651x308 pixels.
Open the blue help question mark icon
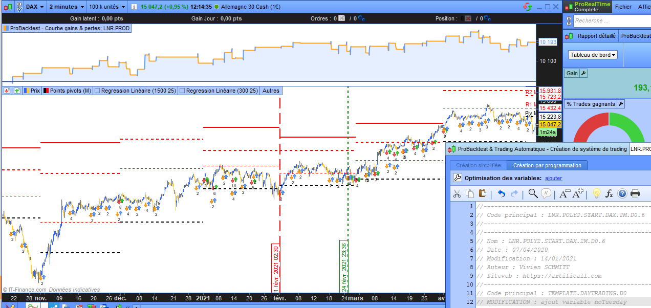click(622, 193)
